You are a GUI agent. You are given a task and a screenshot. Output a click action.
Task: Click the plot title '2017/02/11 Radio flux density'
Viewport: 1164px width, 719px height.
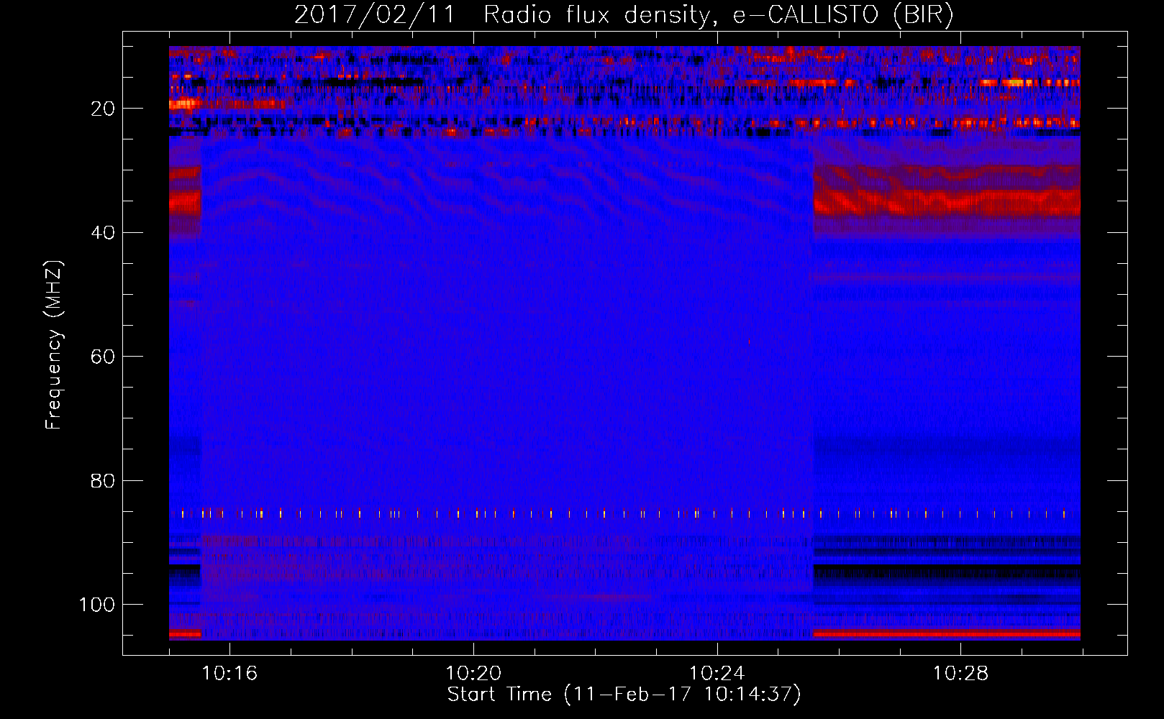click(x=624, y=15)
